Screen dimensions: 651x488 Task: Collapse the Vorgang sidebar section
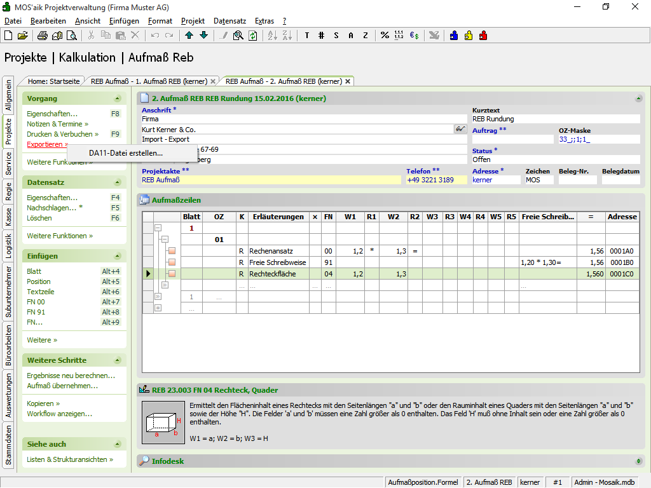click(117, 98)
